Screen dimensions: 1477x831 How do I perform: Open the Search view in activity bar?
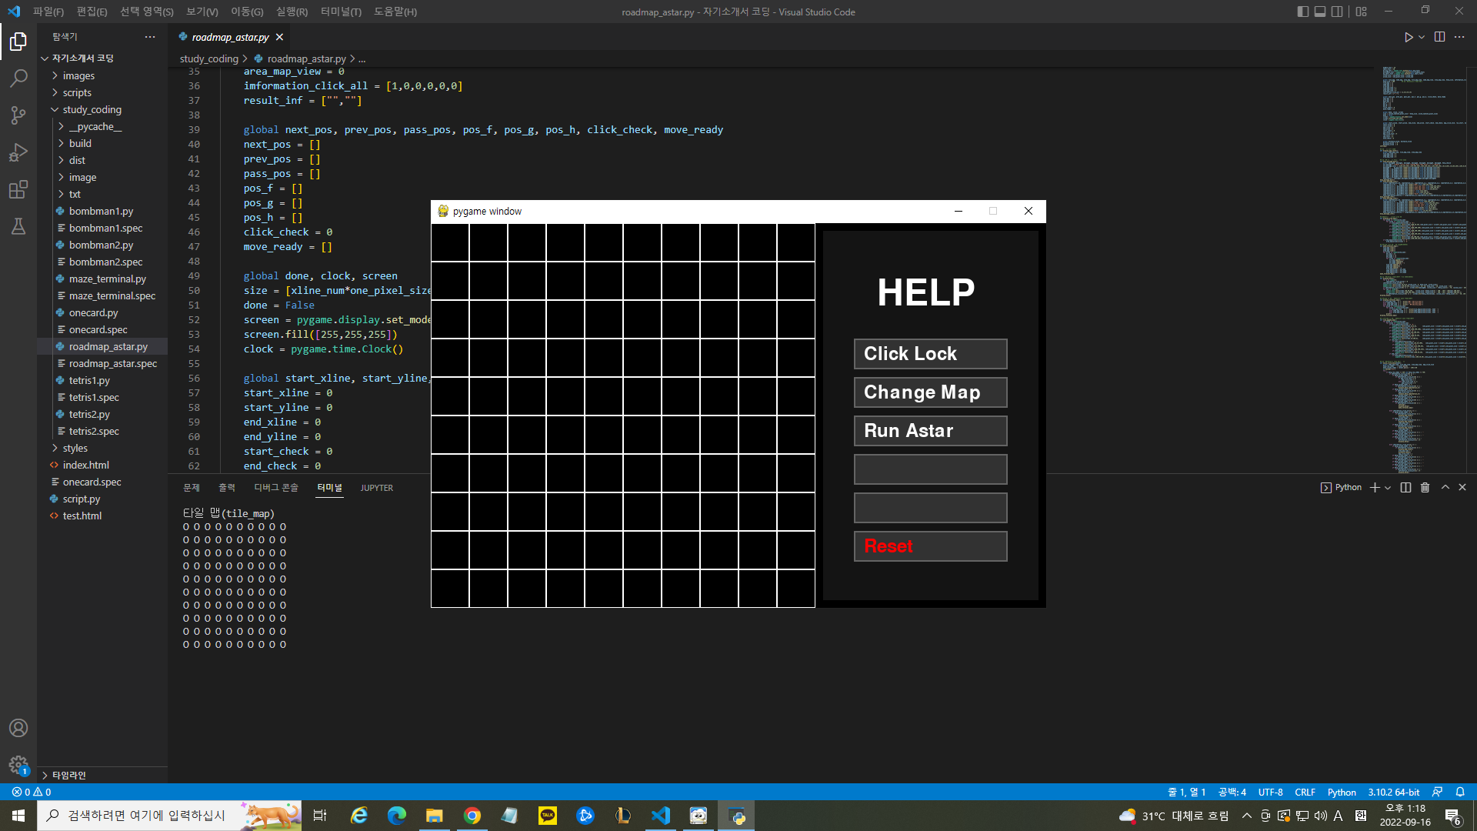point(18,78)
